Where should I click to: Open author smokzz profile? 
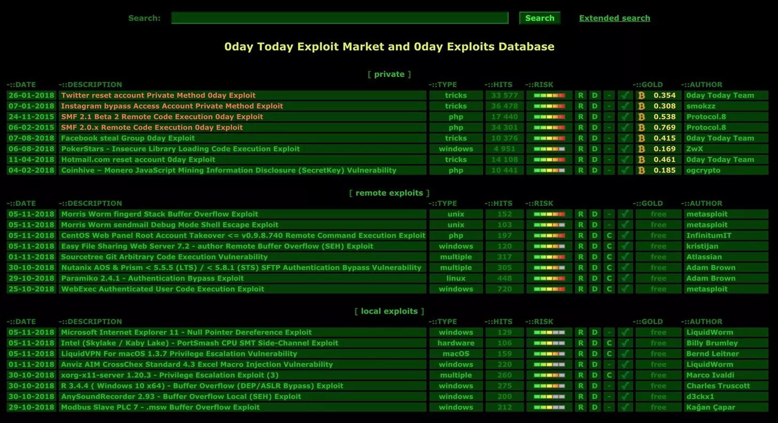click(x=701, y=106)
